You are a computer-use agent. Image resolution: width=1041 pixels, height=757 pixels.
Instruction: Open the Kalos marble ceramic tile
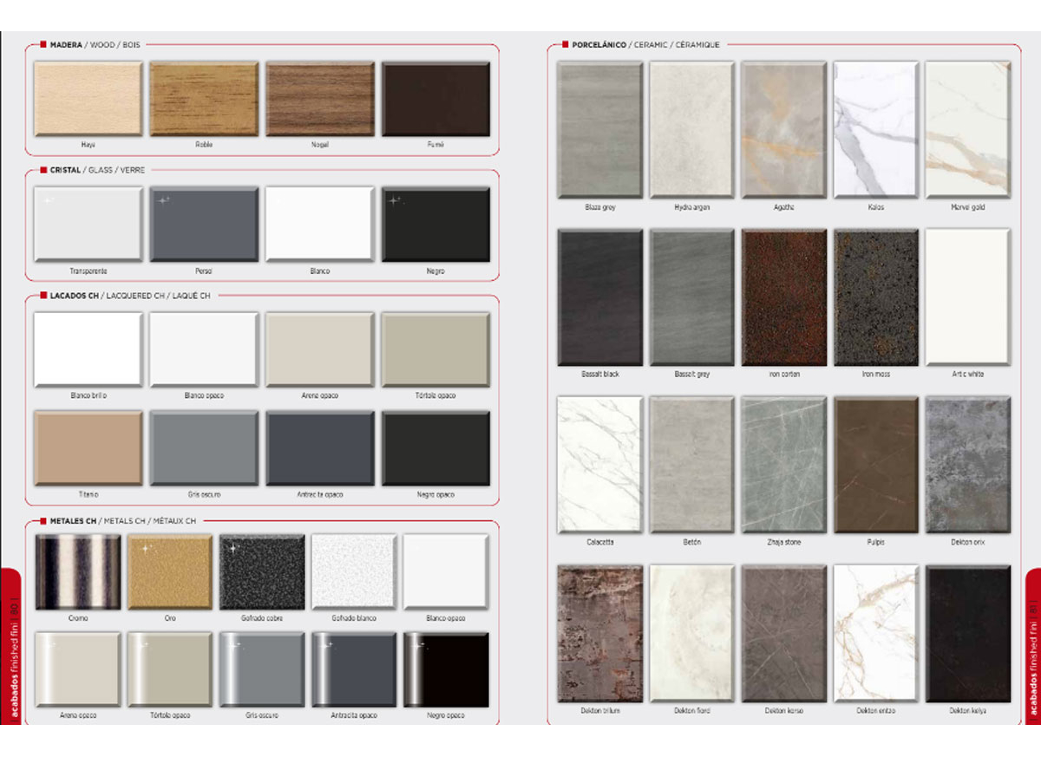[x=876, y=129]
